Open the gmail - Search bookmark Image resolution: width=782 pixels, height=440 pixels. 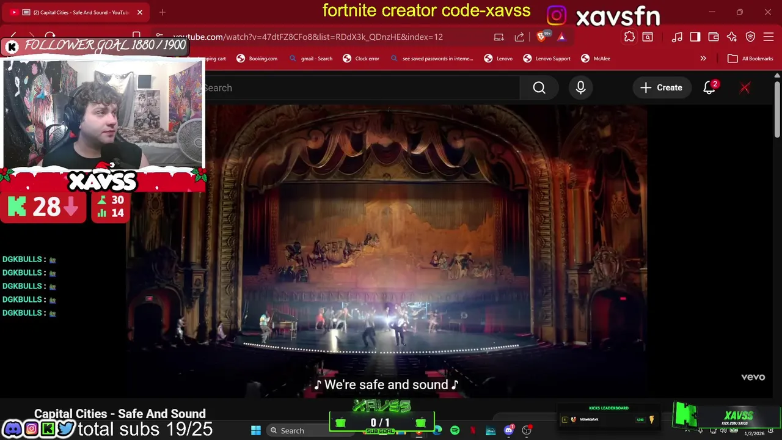coord(310,59)
